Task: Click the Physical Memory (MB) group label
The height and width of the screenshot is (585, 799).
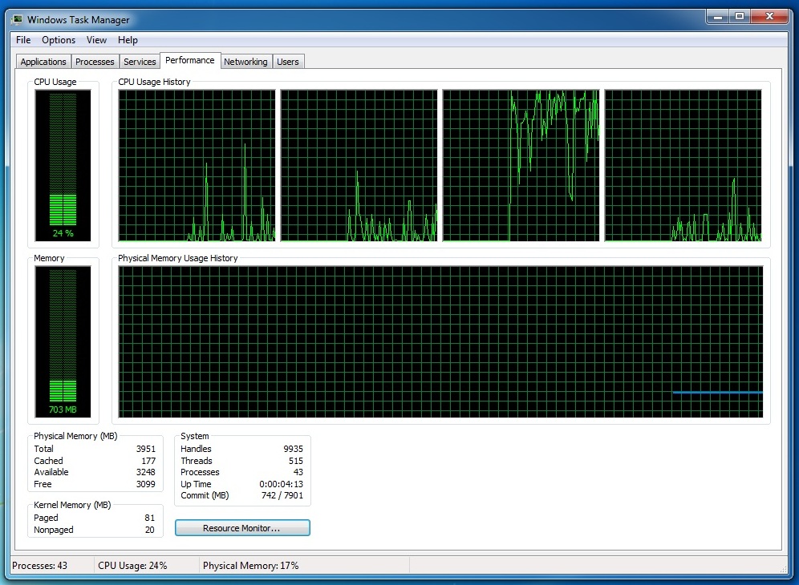Action: tap(75, 436)
